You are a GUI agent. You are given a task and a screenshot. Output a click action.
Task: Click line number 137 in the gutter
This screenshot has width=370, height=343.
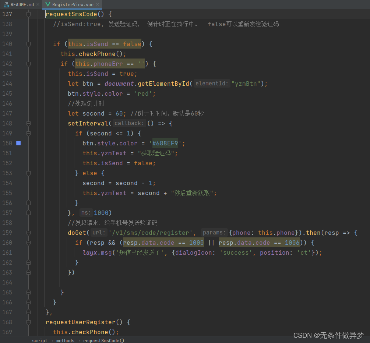tap(7, 14)
